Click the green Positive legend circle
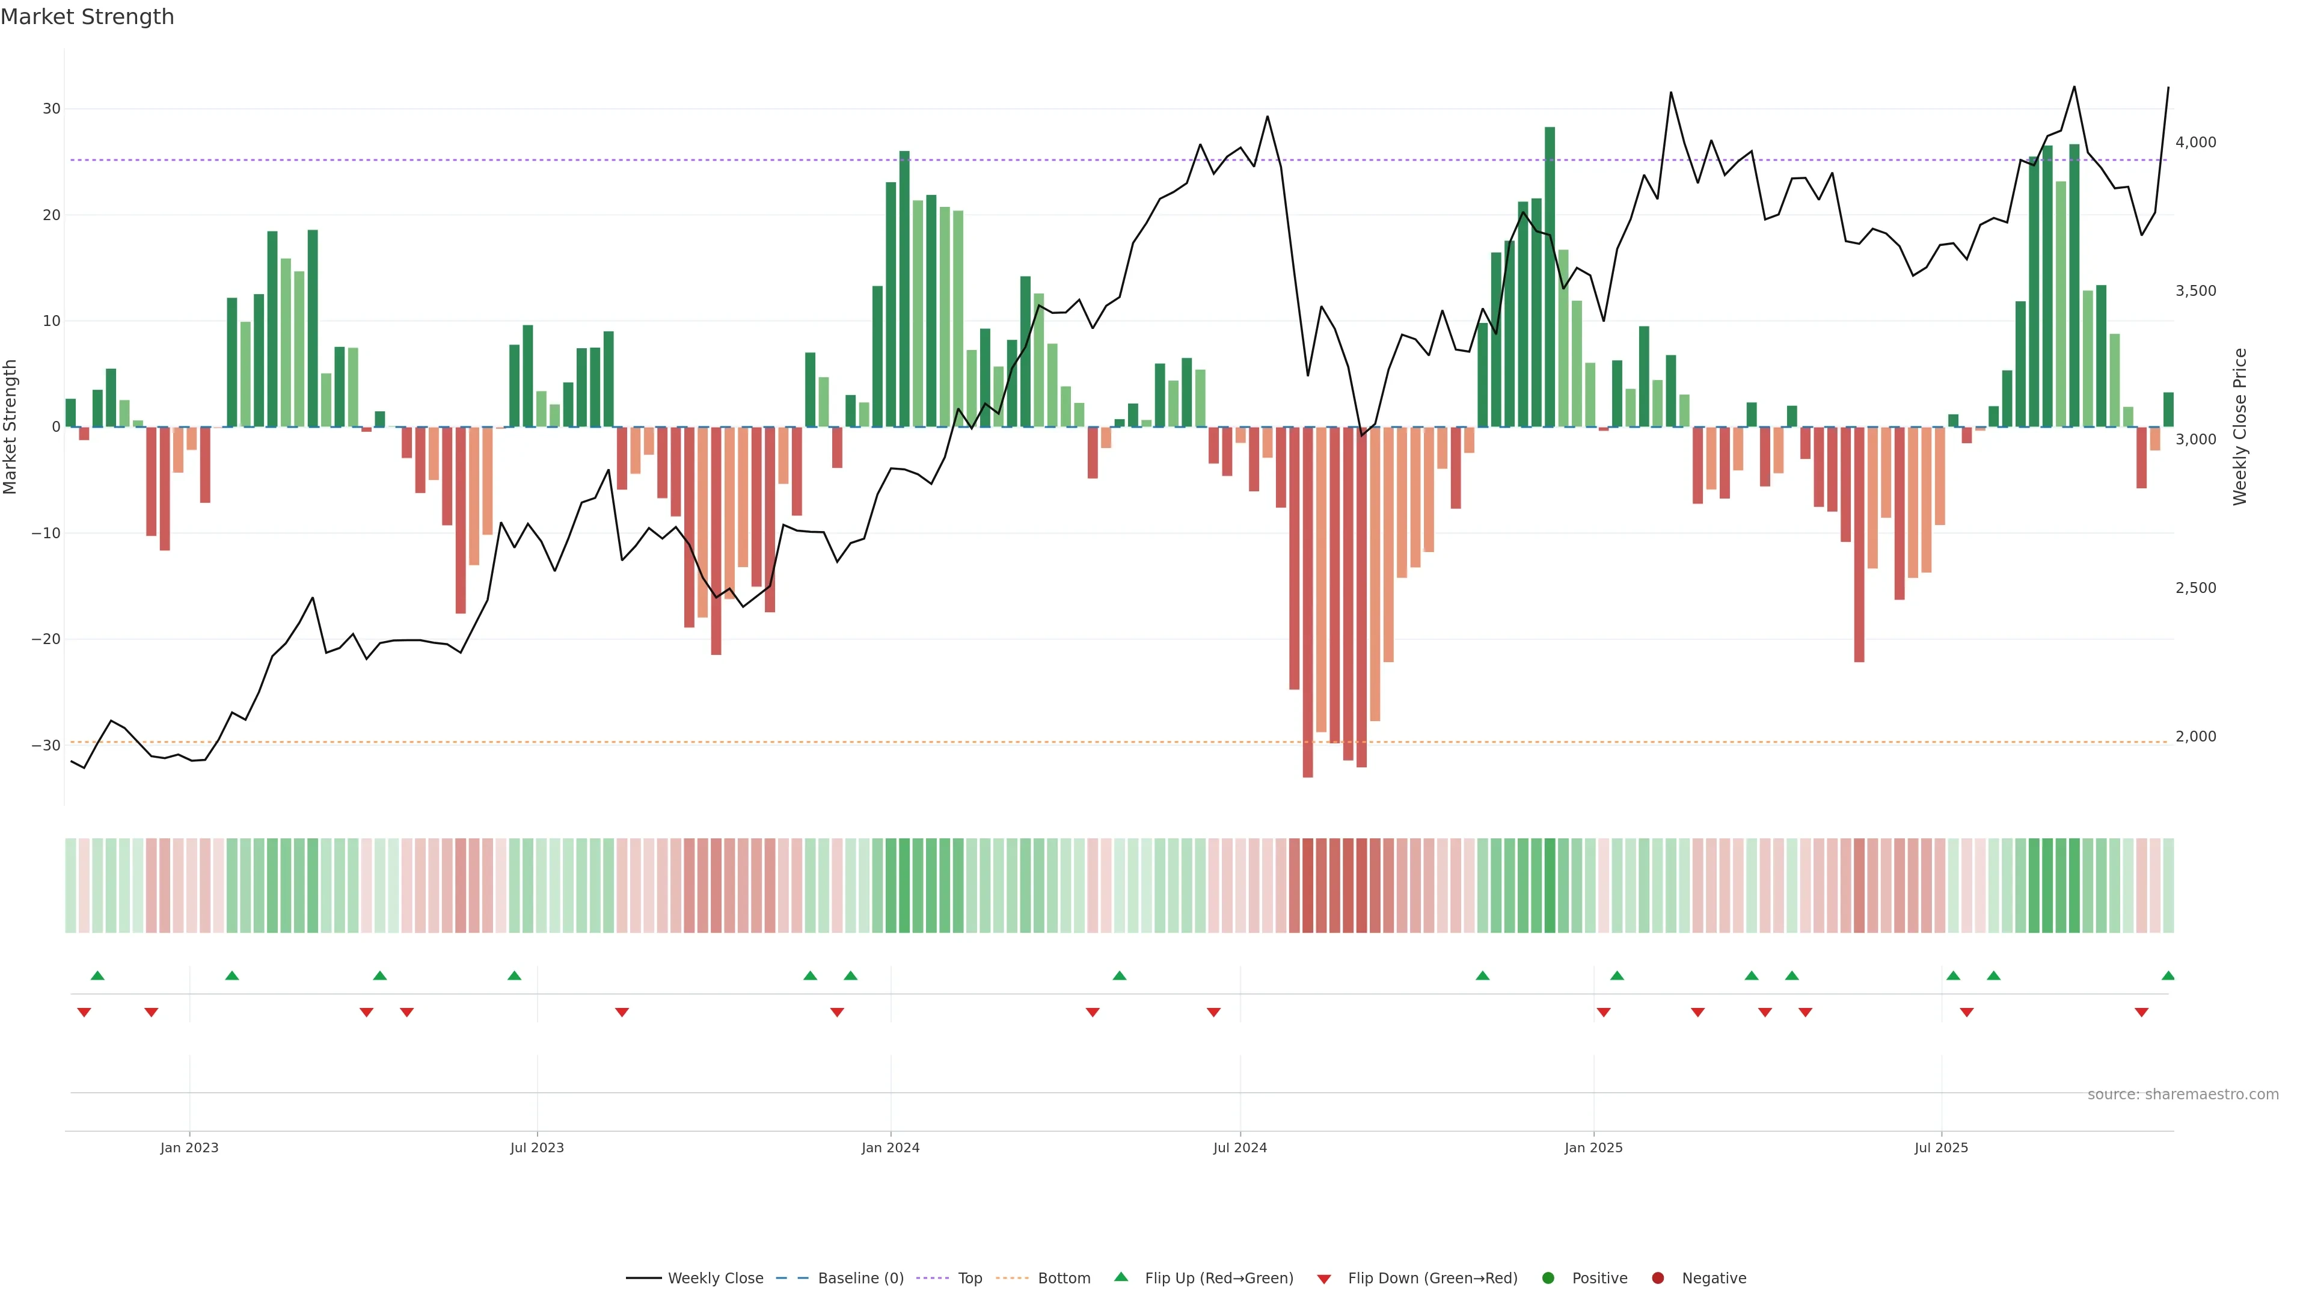The width and height of the screenshot is (2309, 1299). (x=1548, y=1279)
